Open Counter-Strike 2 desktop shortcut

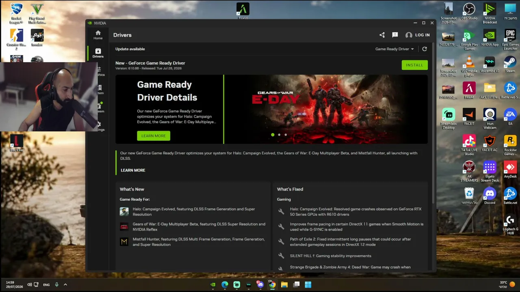[16, 39]
